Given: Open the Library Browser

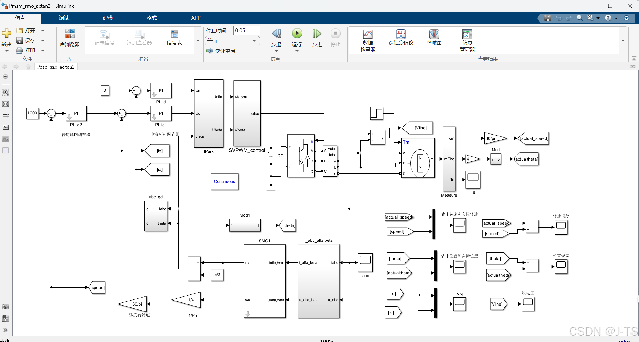Looking at the screenshot, I should pyautogui.click(x=70, y=38).
